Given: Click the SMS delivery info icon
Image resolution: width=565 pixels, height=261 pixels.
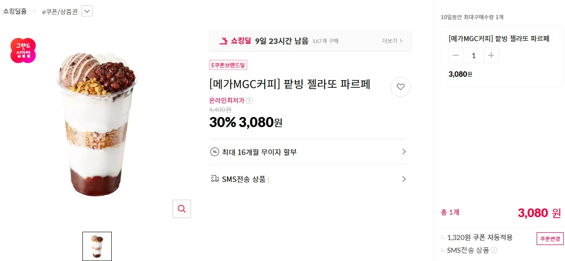Looking at the screenshot, I should click(494, 250).
